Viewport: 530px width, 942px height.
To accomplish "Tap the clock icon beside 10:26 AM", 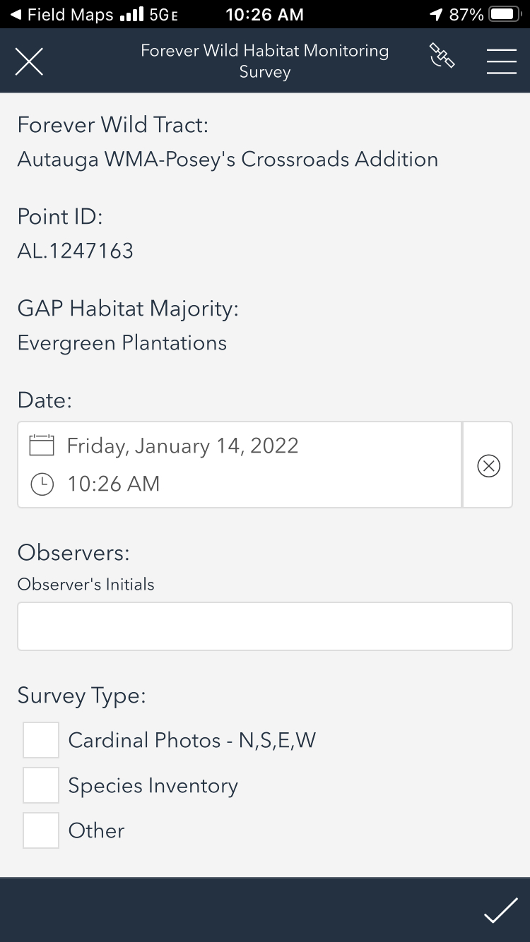I will [42, 484].
